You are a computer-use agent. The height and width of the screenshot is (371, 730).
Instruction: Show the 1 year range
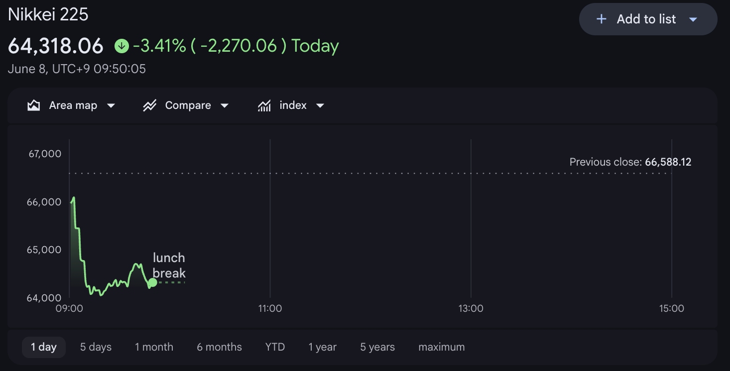[x=322, y=347]
